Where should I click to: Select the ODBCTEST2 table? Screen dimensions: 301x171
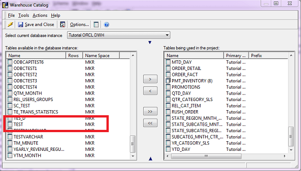click(25, 75)
